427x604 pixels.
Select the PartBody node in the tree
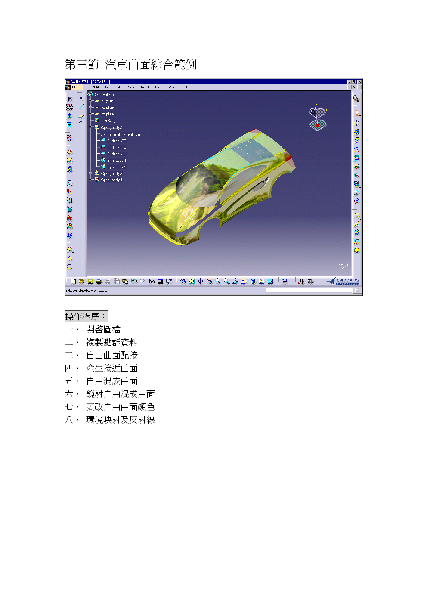coord(108,121)
